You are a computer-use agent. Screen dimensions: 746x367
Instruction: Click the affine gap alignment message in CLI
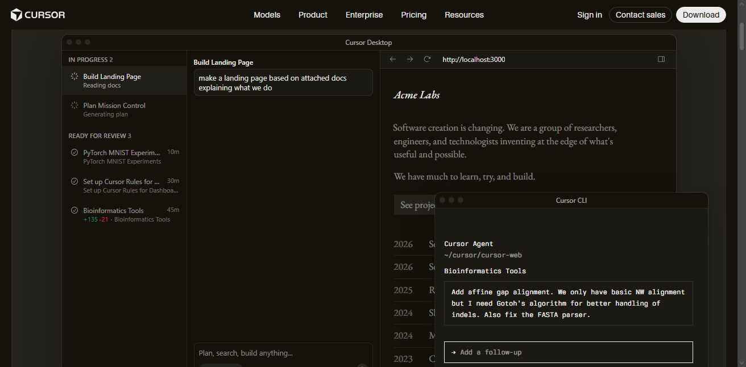click(x=568, y=303)
